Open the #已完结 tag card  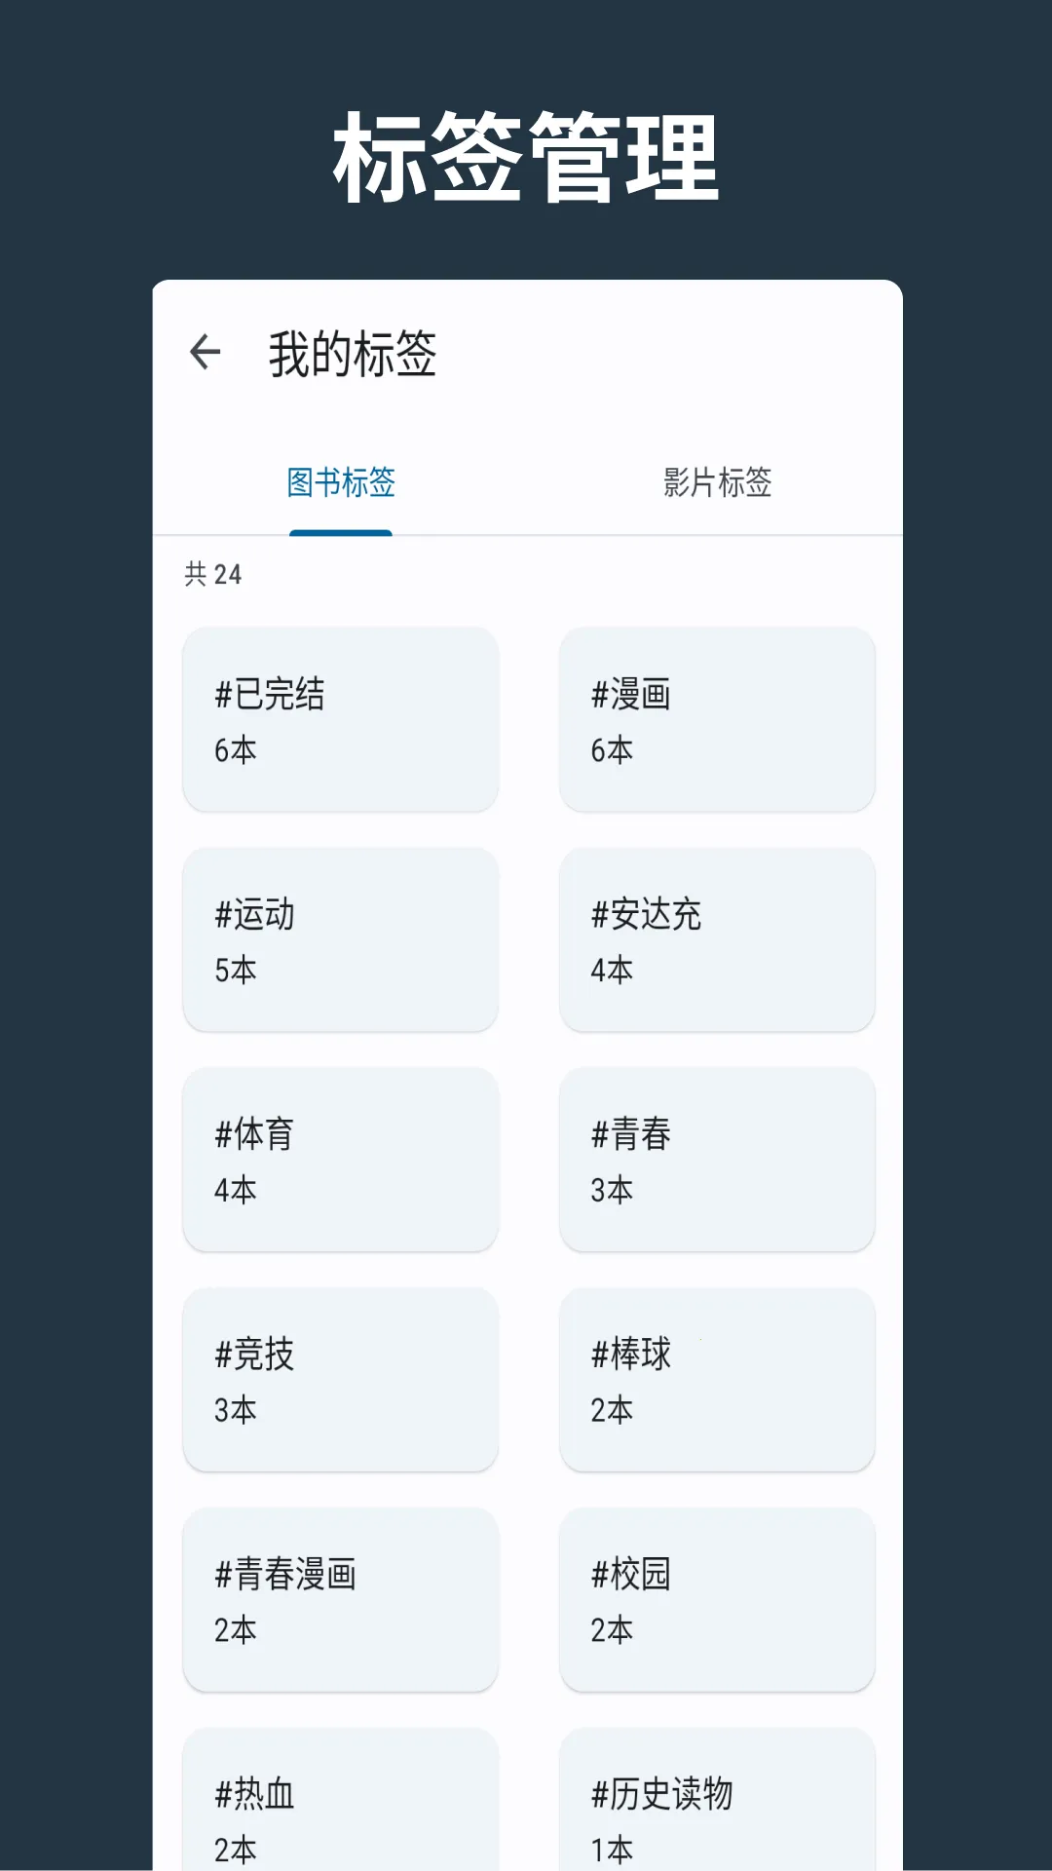point(340,719)
